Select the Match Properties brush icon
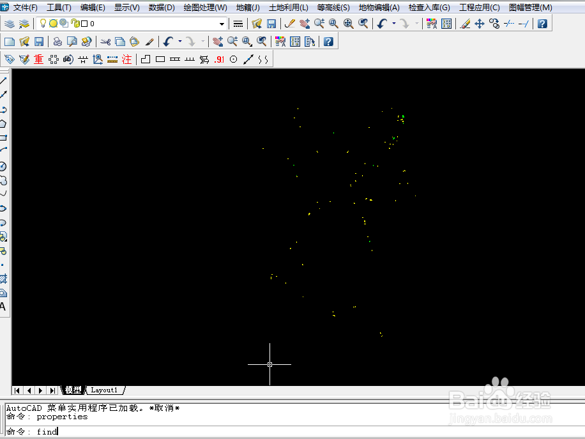Image resolution: width=585 pixels, height=439 pixels. click(149, 42)
